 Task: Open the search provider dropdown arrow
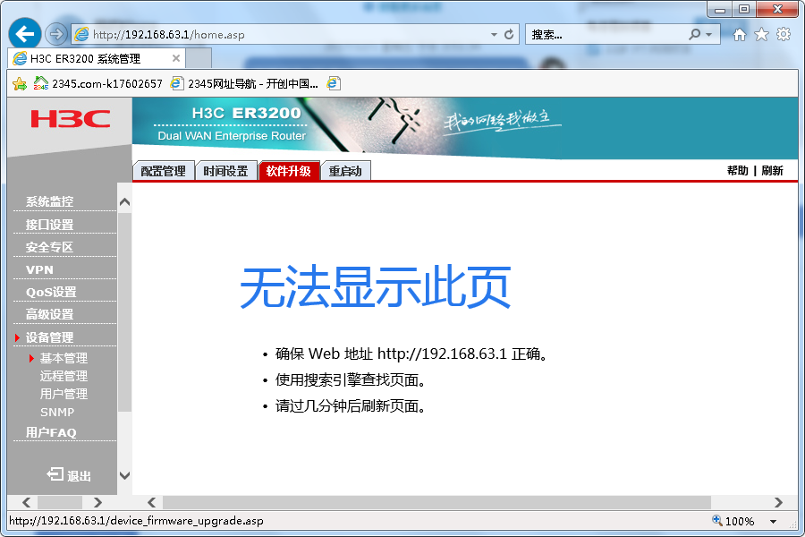coord(709,34)
